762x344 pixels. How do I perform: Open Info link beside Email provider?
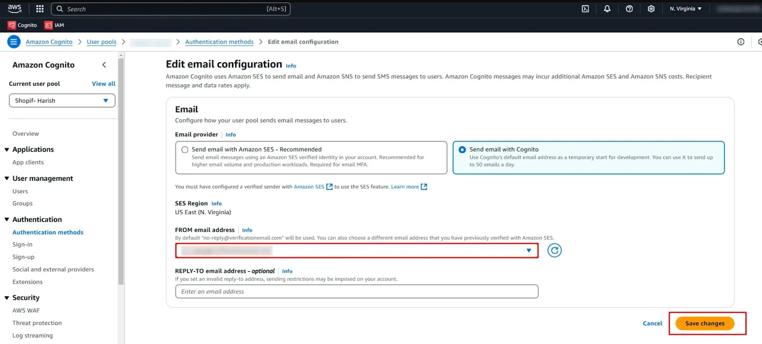click(231, 135)
